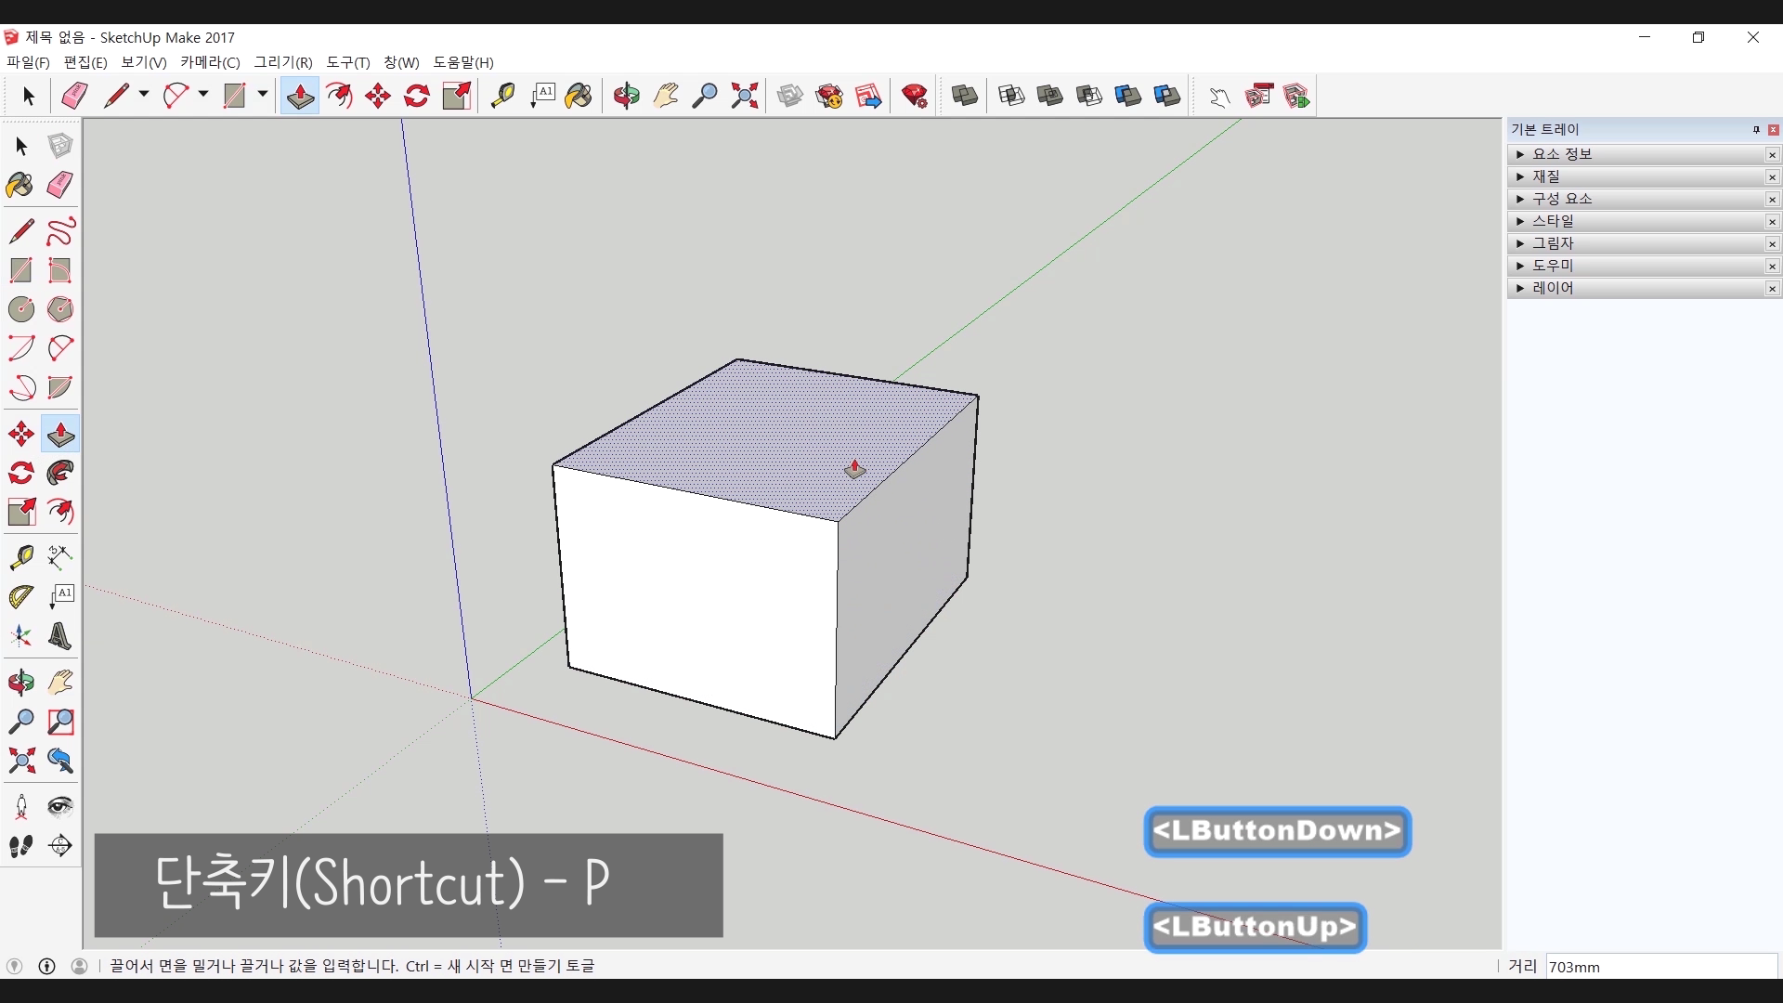Close the 스타일 panel with its X button

[1772, 221]
